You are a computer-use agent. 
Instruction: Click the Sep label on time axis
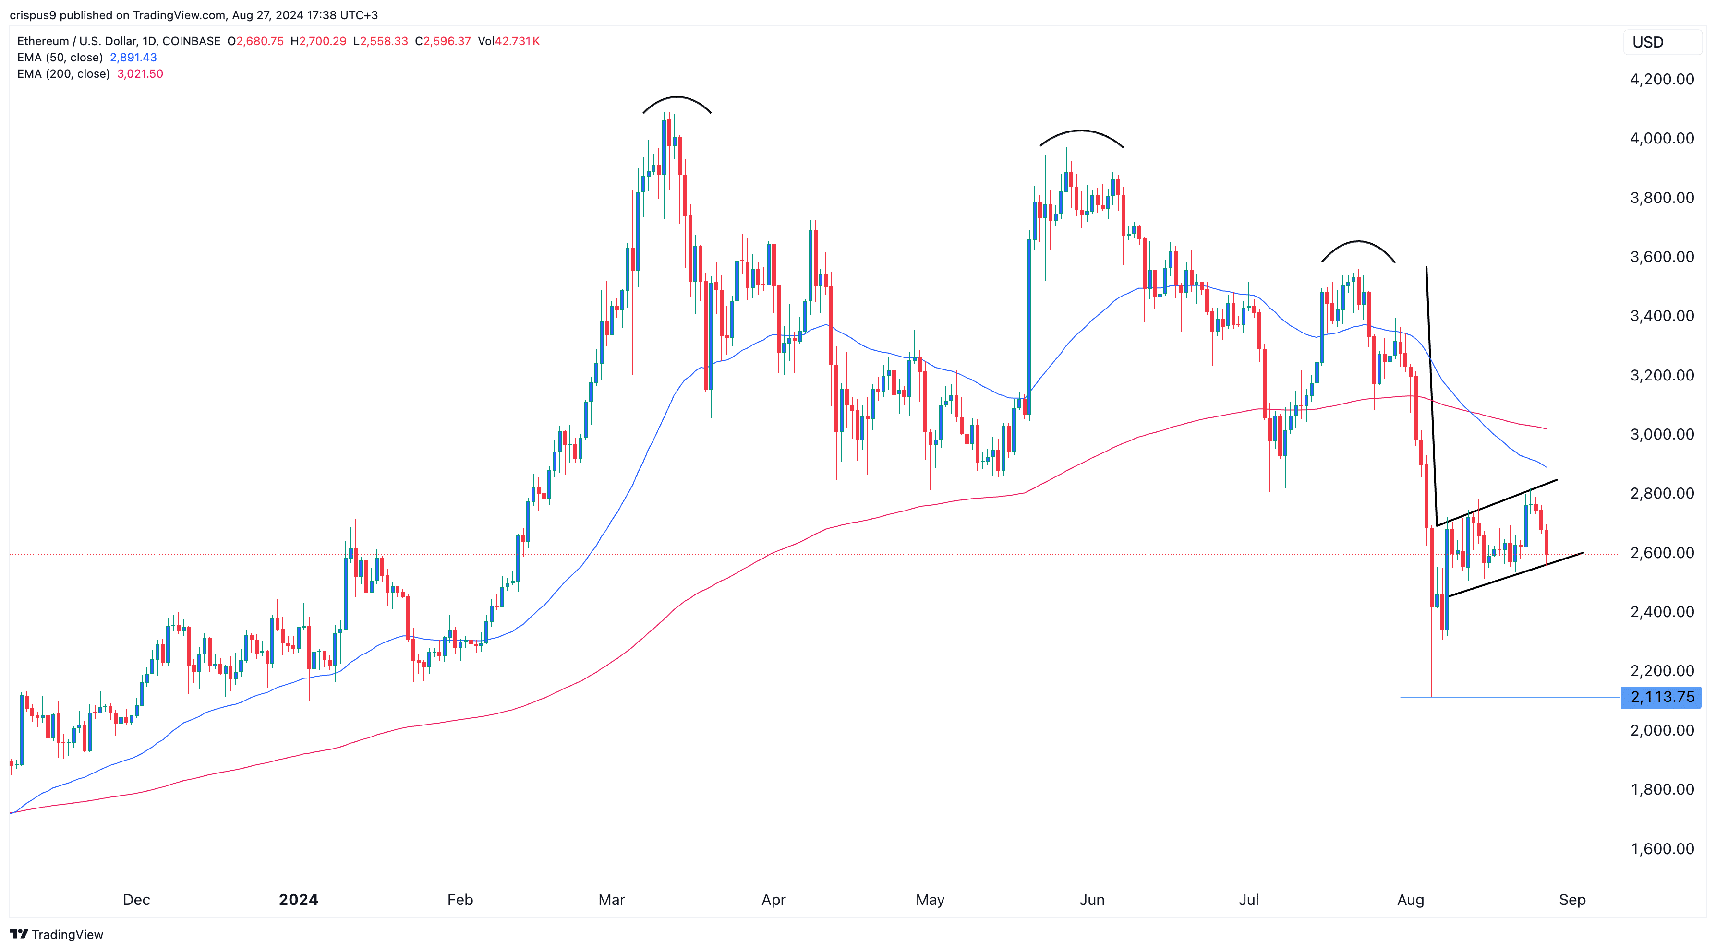1572,900
